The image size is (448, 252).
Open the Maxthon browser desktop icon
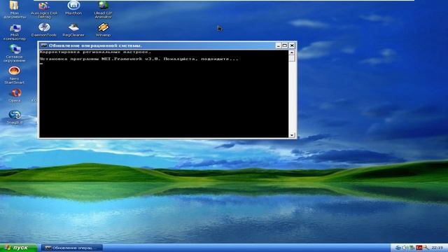click(73, 8)
